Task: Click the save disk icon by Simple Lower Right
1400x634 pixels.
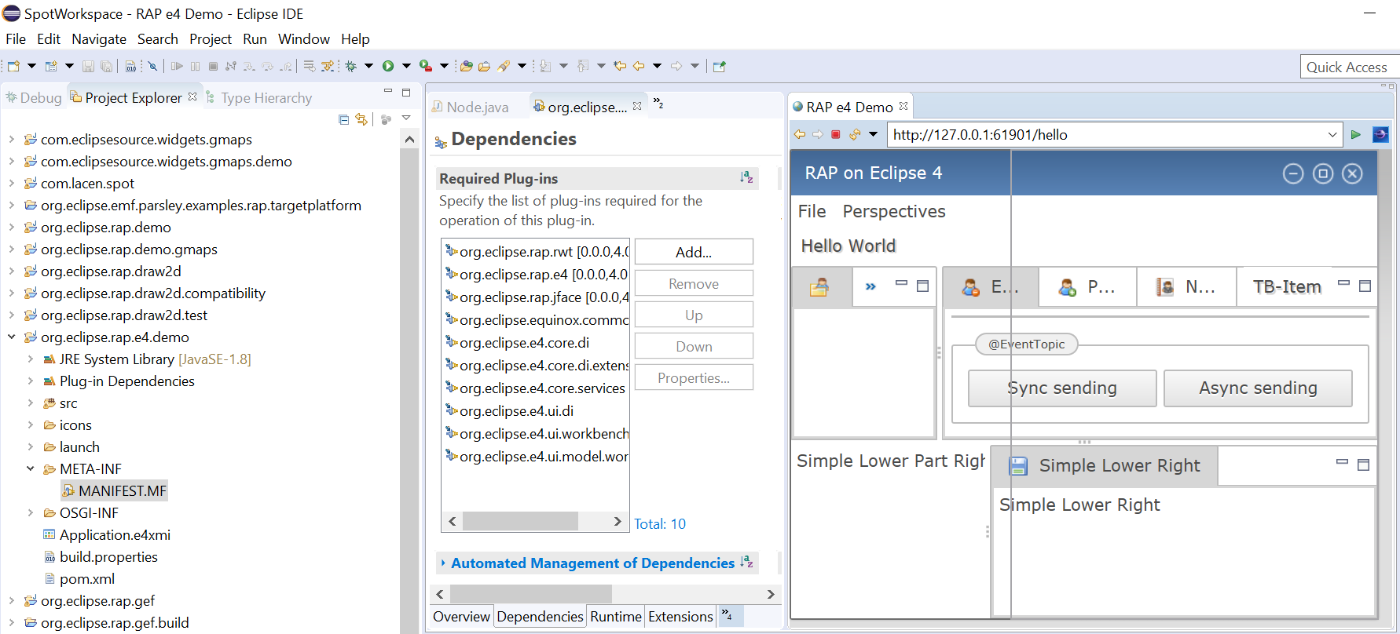Action: 1018,466
